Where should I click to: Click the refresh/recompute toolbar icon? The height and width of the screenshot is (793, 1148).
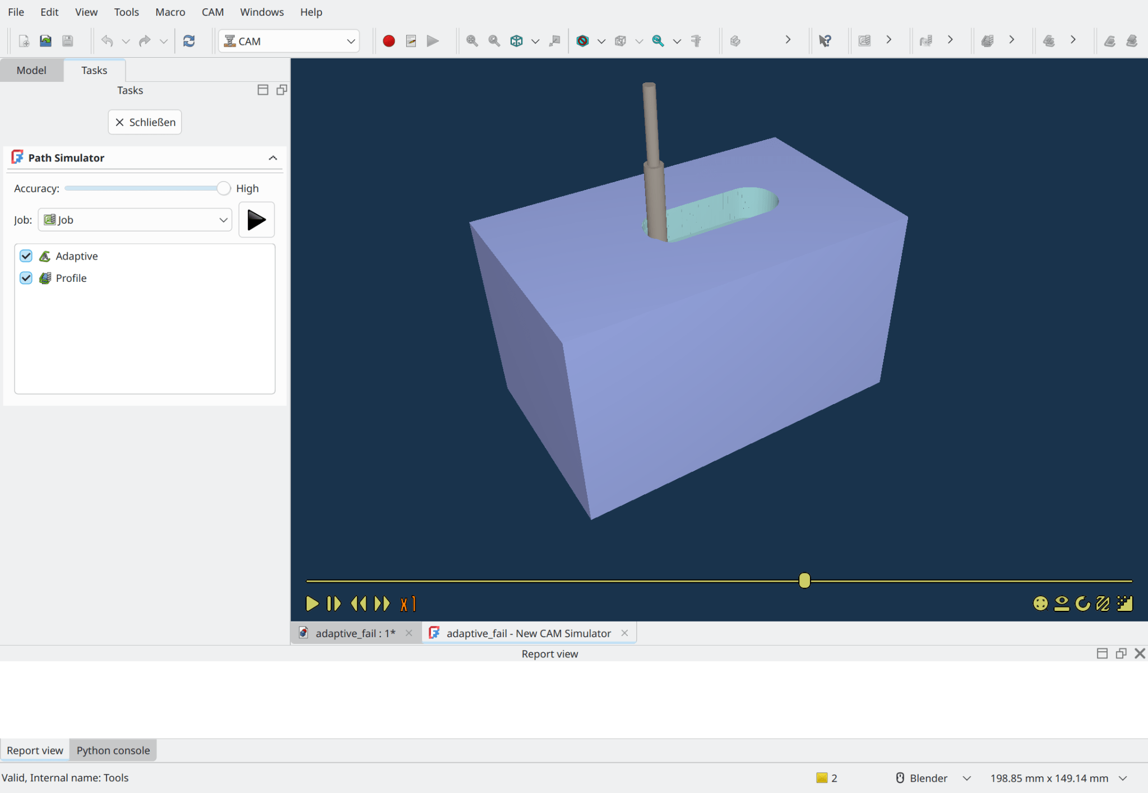tap(189, 41)
